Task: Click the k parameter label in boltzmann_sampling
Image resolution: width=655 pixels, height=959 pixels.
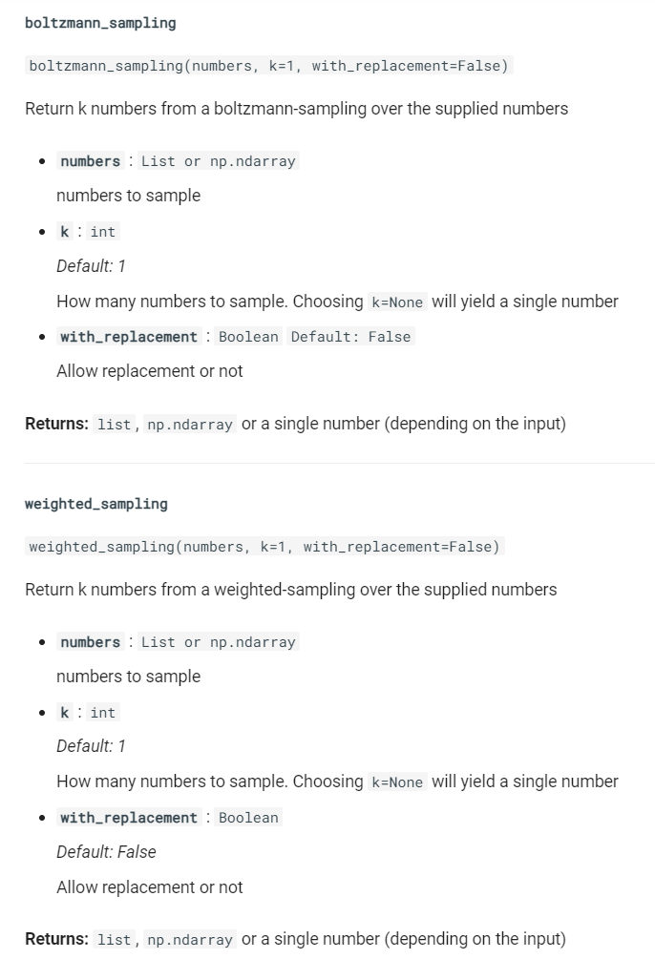Action: [x=65, y=232]
